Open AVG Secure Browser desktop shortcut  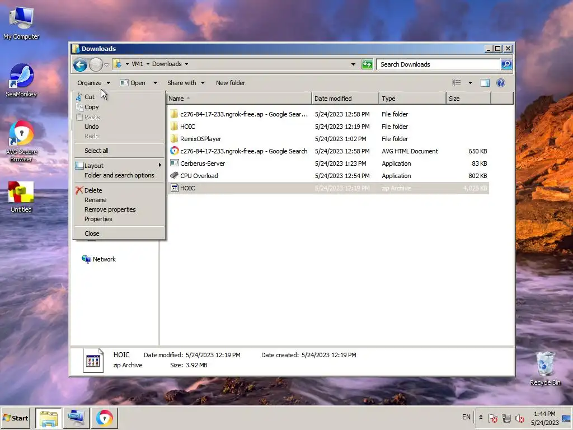tap(21, 142)
